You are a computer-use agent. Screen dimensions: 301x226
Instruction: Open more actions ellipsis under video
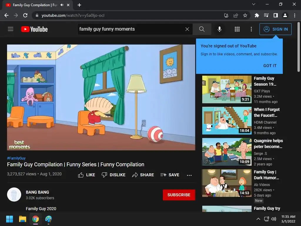[x=189, y=175]
